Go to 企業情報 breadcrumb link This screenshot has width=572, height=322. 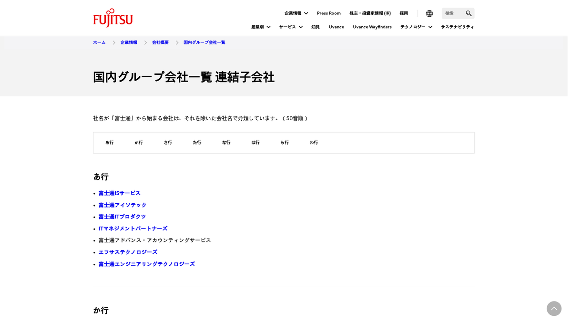129,42
